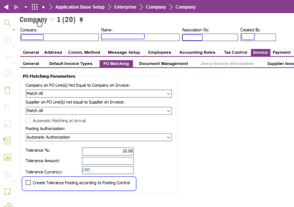
Task: Click the Tolerance % field with 10.00
Action: [x=108, y=151]
